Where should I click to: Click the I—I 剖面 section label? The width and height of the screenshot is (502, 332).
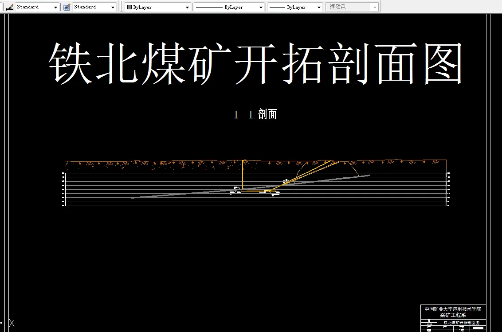point(255,114)
